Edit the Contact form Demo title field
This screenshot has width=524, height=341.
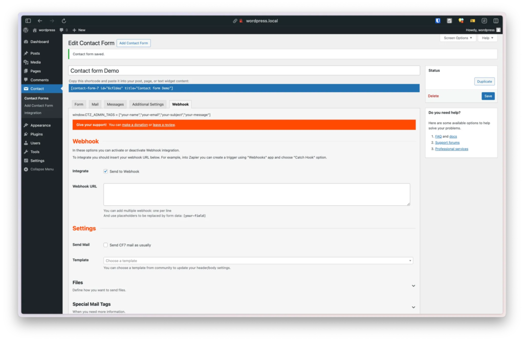(x=244, y=71)
